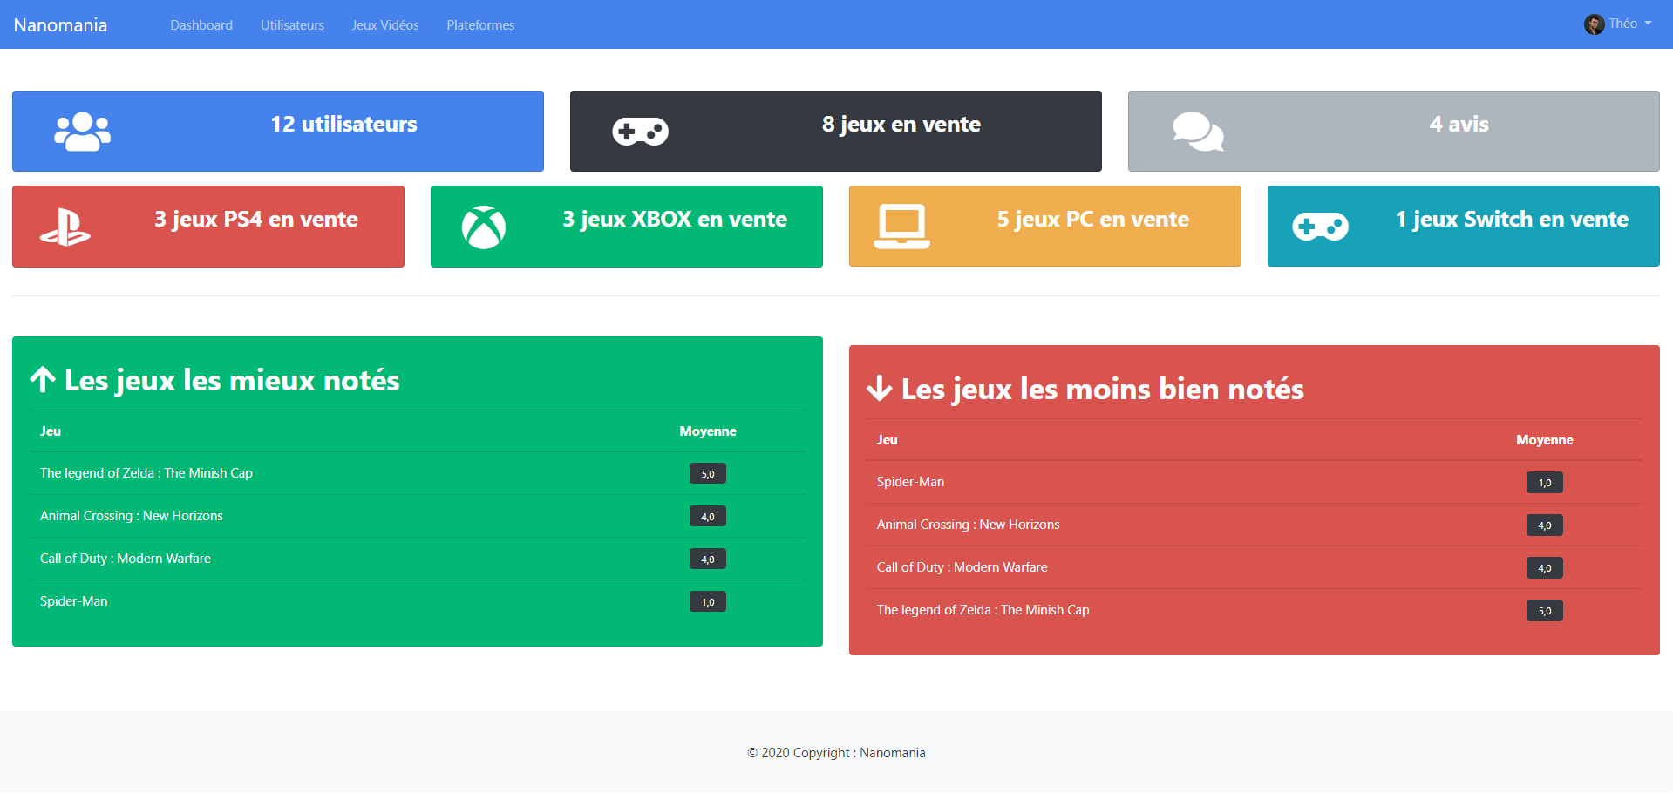The height and width of the screenshot is (800, 1673).
Task: Click the Moyenne column header in green table
Action: click(708, 431)
